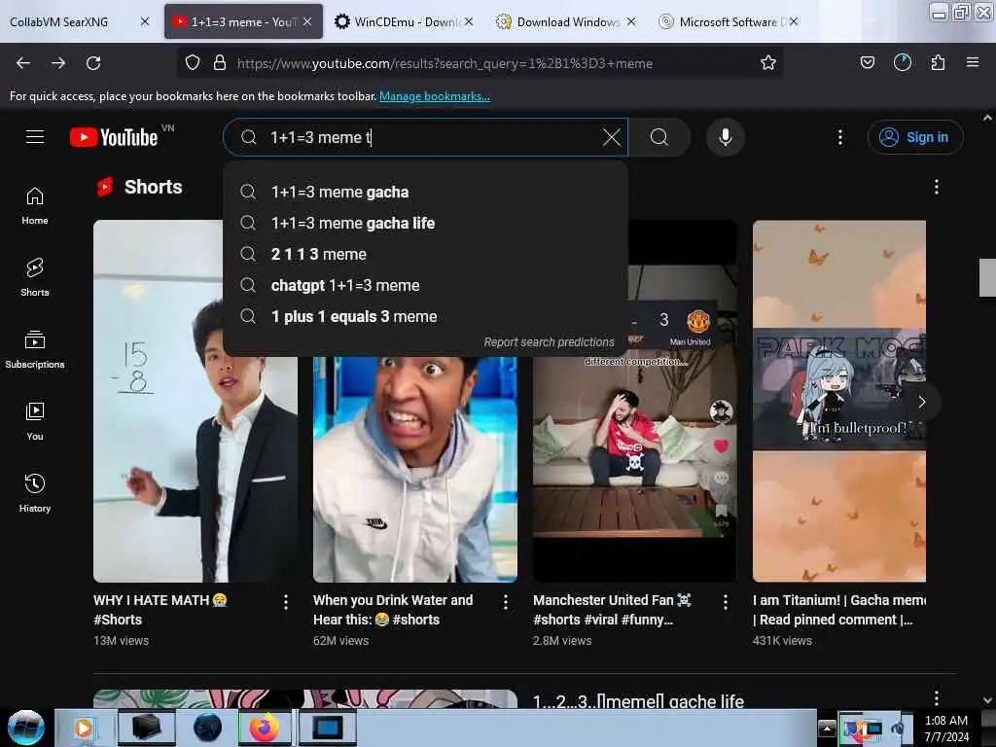Viewport: 996px width, 747px height.
Task: Select suggestion 1 plus 1 equals 3 meme
Action: (425, 316)
